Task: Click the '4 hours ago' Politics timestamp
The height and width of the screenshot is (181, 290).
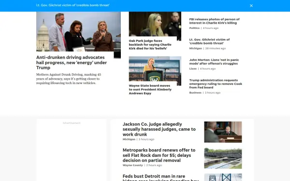Action: pyautogui.click(x=211, y=28)
